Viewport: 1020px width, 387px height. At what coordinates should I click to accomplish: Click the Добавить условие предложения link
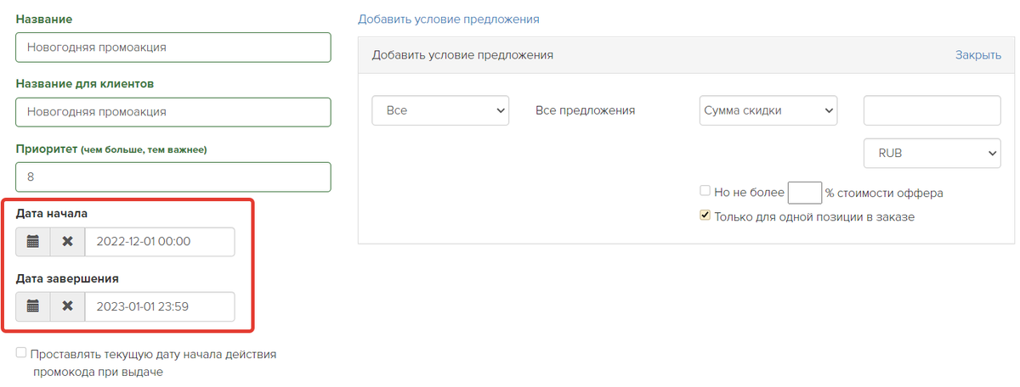click(x=449, y=19)
